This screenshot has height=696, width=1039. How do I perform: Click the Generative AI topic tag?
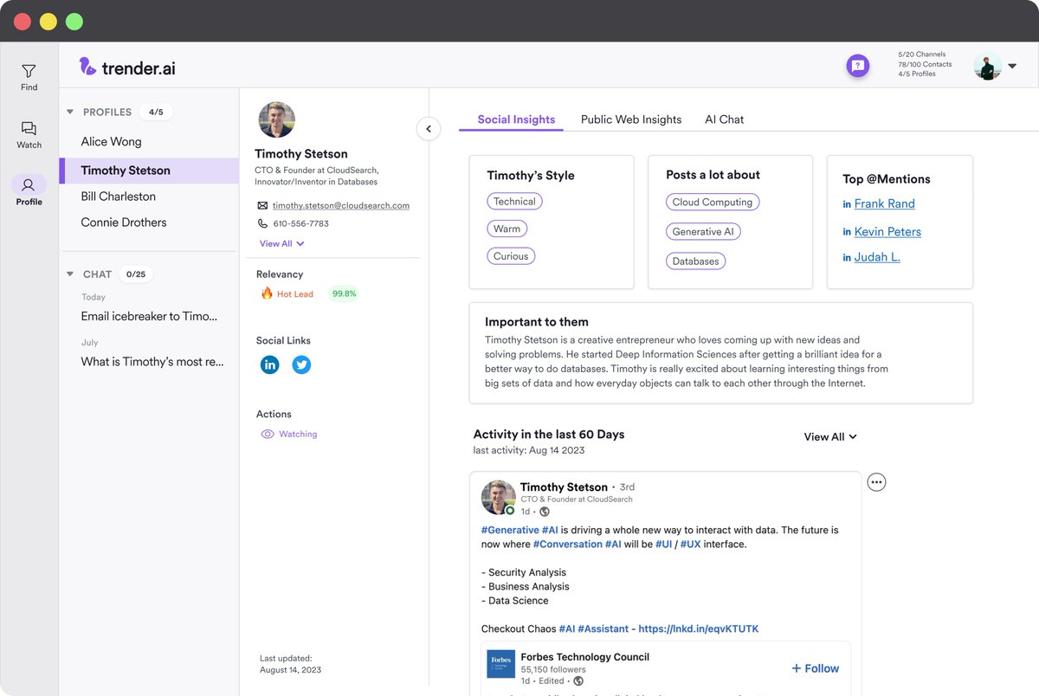click(703, 231)
